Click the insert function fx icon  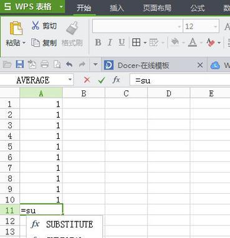[x=116, y=80]
